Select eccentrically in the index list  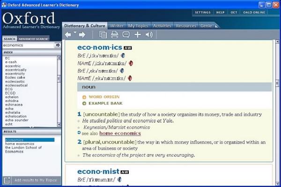pos(16,70)
